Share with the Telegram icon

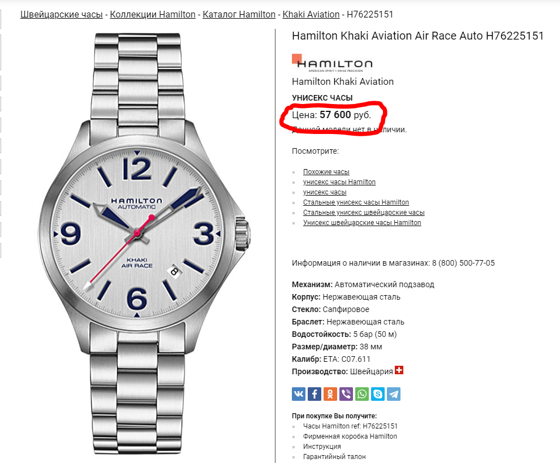point(394,394)
